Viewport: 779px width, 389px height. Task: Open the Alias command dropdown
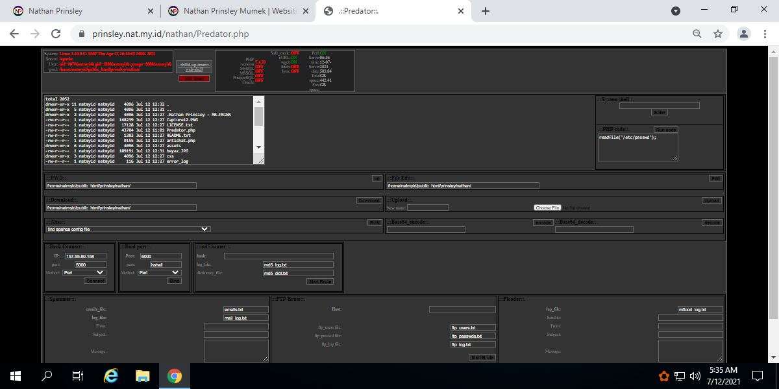click(129, 229)
